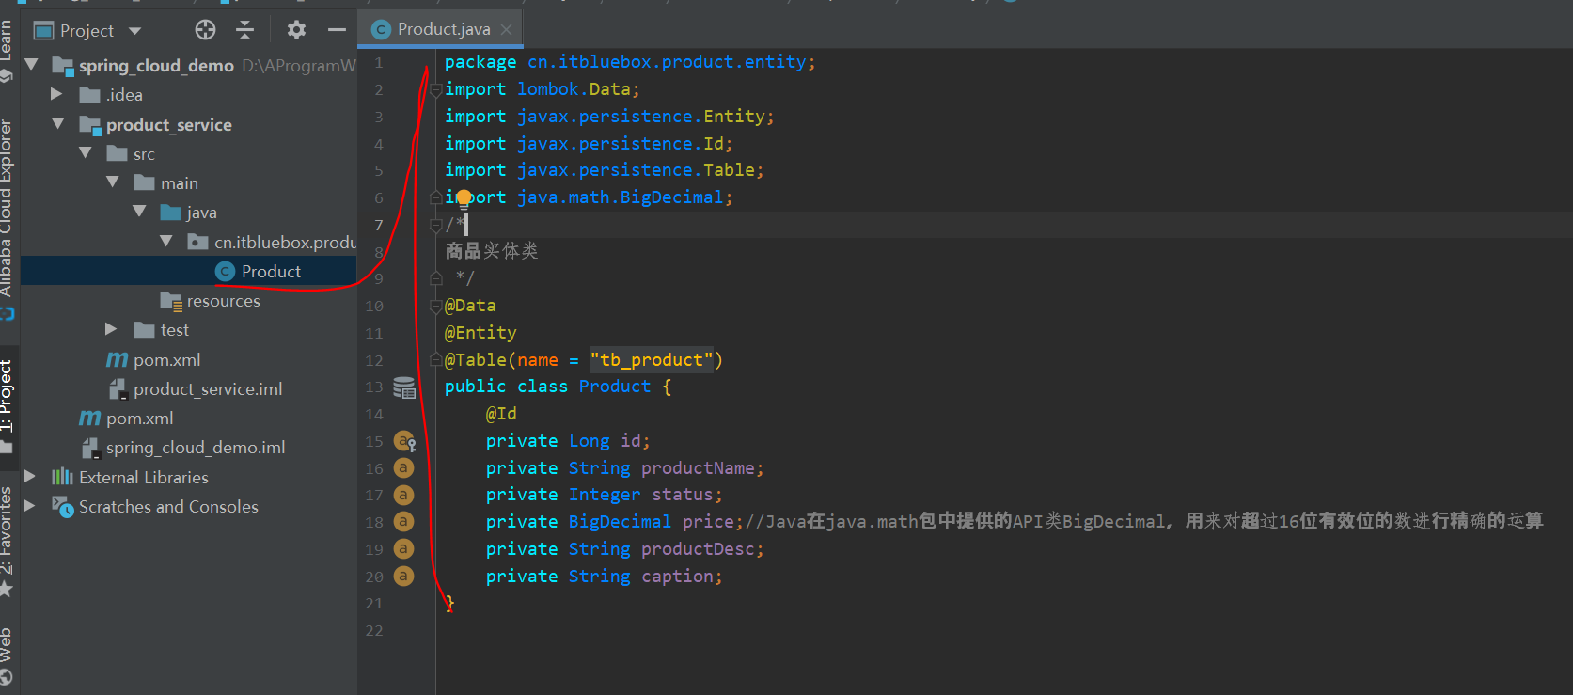Click the field gutter icon on line 17
Screen dimensions: 1573x695
point(403,495)
